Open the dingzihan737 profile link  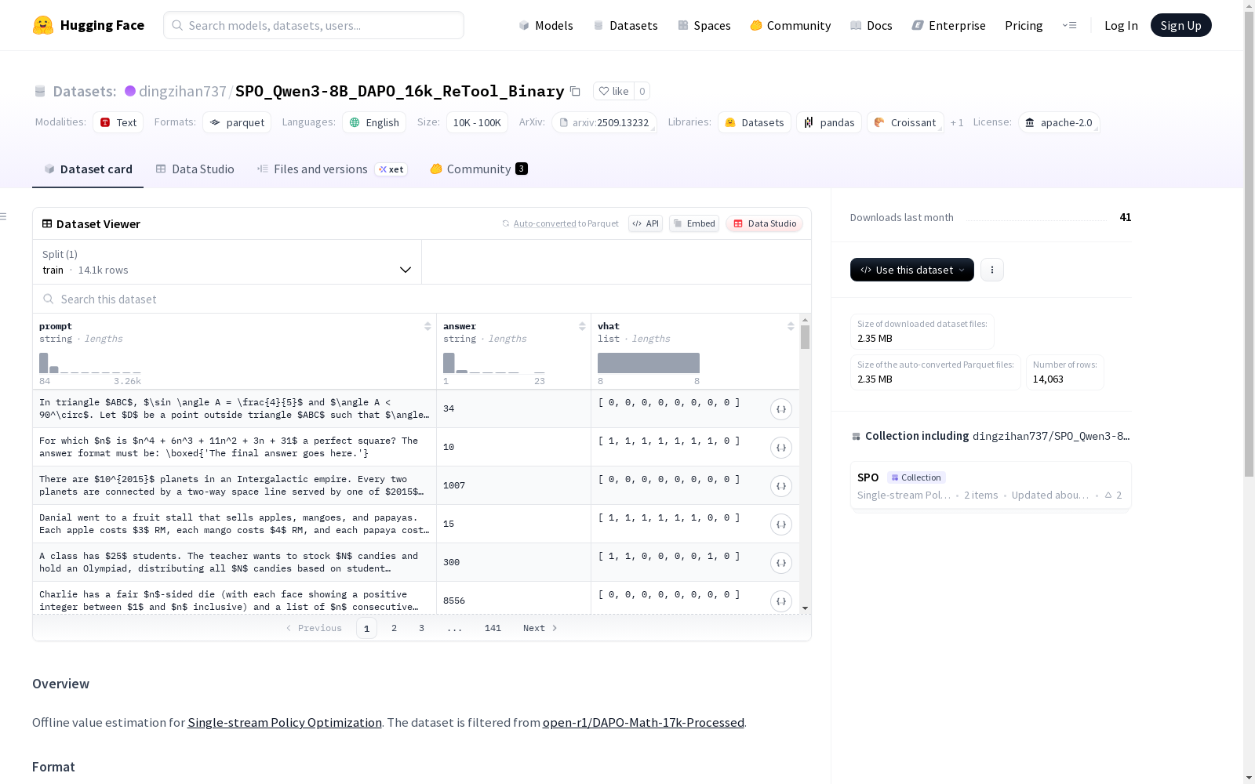[x=182, y=91]
